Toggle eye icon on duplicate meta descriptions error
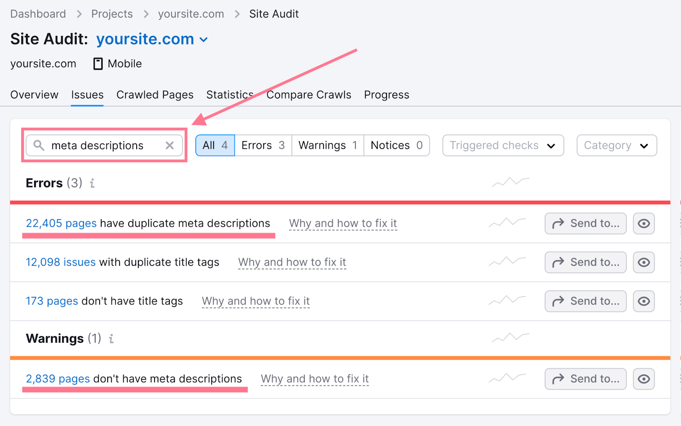Viewport: 681px width, 426px height. pos(644,223)
